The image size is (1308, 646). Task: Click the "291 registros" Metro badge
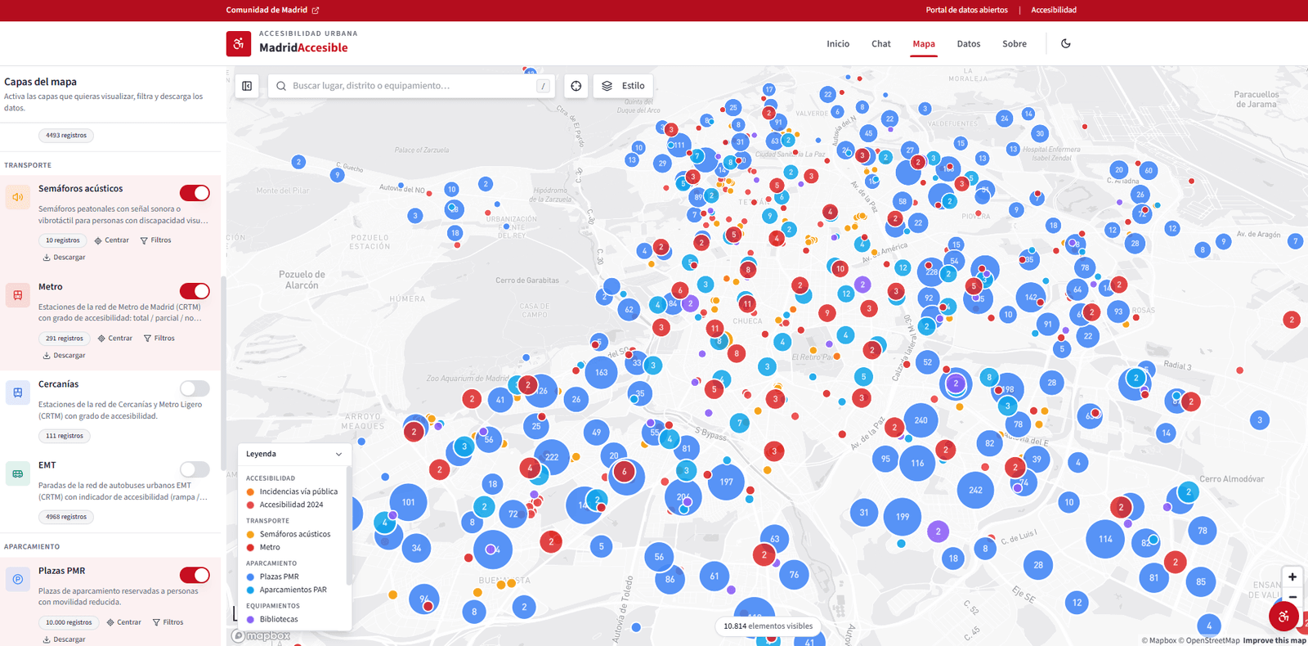point(65,338)
